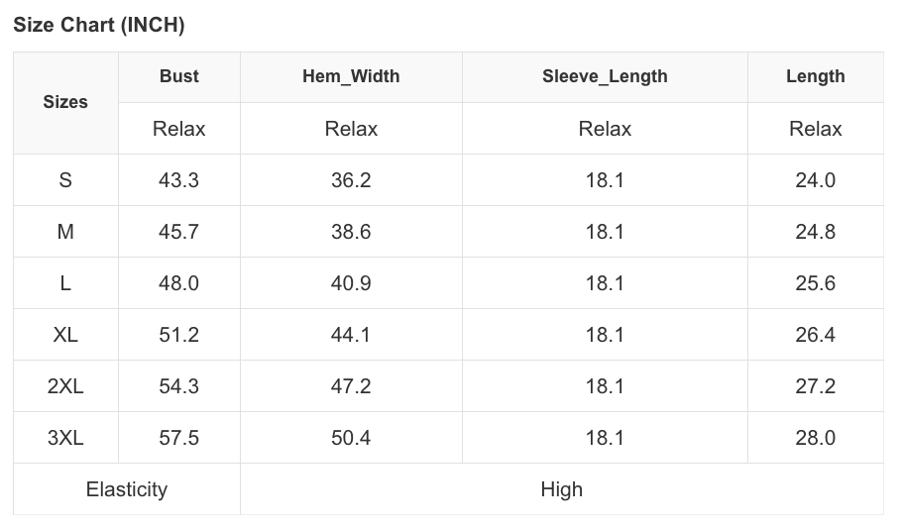The image size is (902, 529).
Task: Click the S size row label
Action: [x=65, y=180]
